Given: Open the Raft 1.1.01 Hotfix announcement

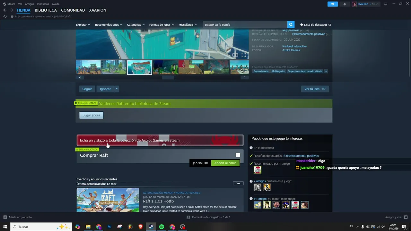Looking at the screenshot, I should (x=159, y=201).
